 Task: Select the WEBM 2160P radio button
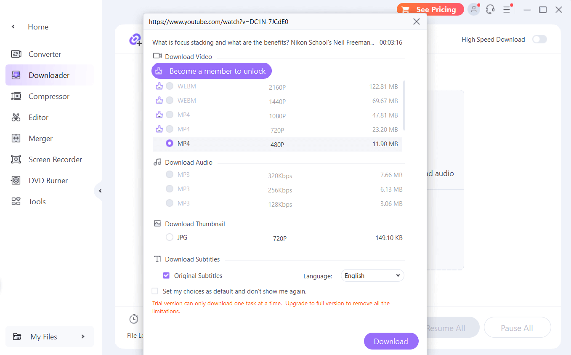coord(170,86)
